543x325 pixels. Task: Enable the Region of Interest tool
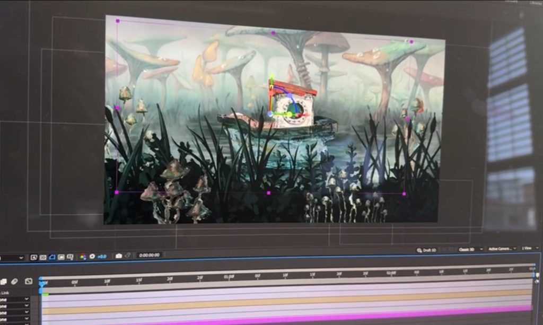(x=62, y=257)
